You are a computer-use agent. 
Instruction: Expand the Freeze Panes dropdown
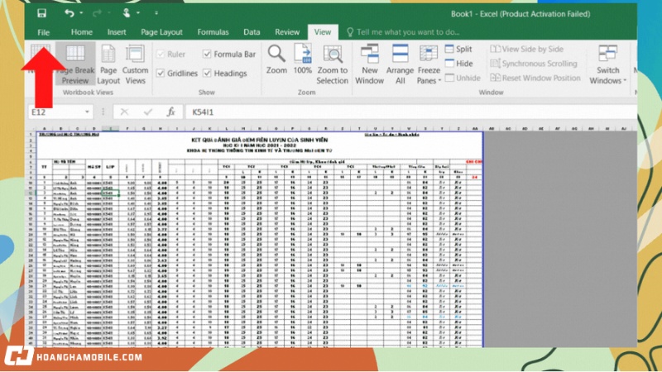pyautogui.click(x=429, y=81)
